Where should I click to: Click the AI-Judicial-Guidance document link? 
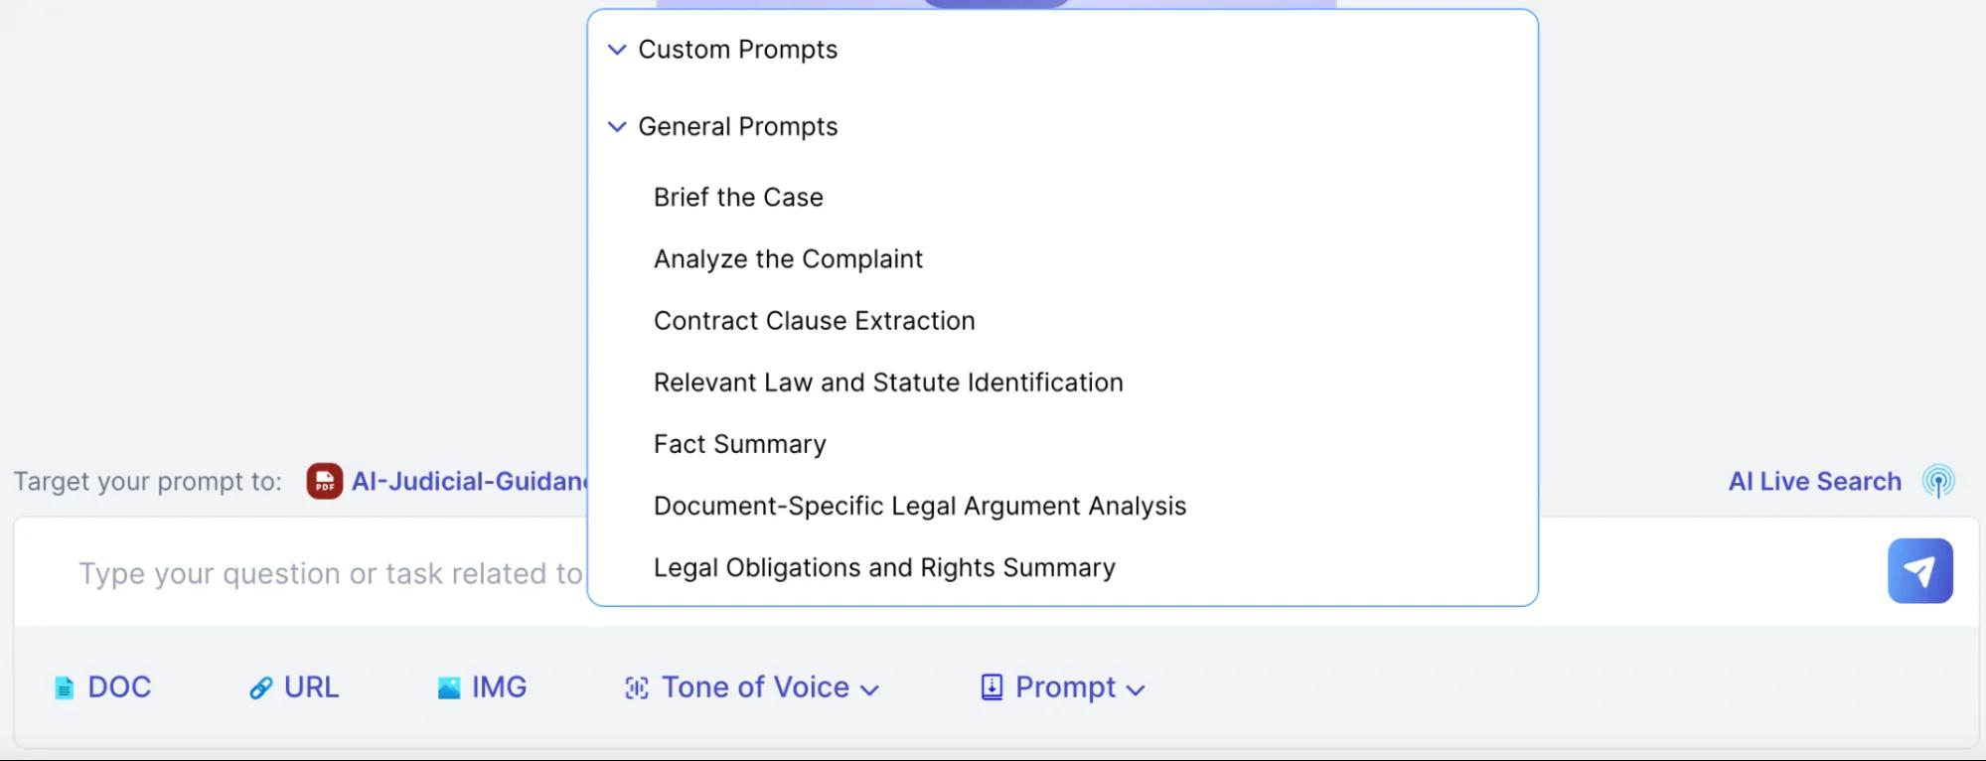pos(469,482)
